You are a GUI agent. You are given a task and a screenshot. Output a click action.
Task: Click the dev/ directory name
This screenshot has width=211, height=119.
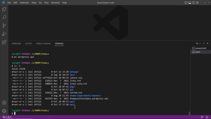[x=72, y=75]
